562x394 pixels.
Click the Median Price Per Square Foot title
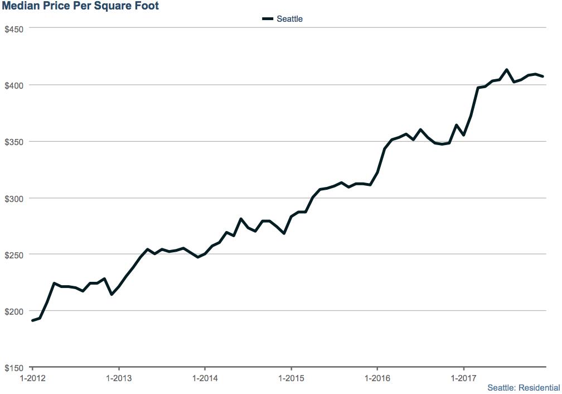pos(81,7)
